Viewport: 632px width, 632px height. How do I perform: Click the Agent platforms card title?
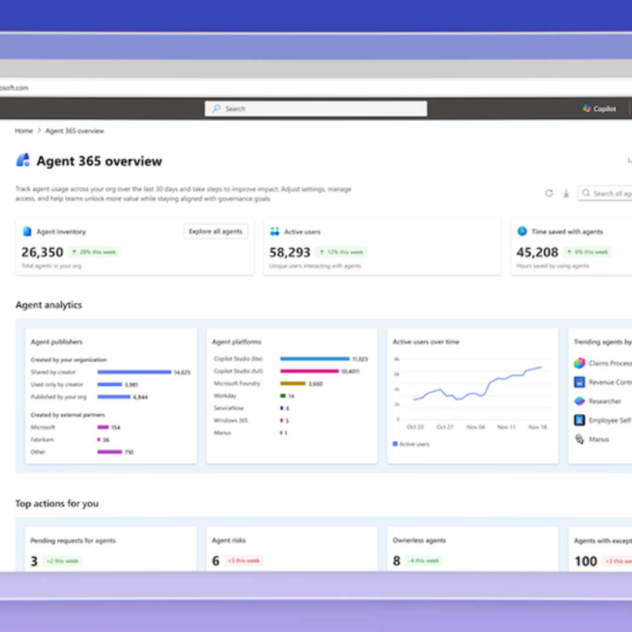236,342
